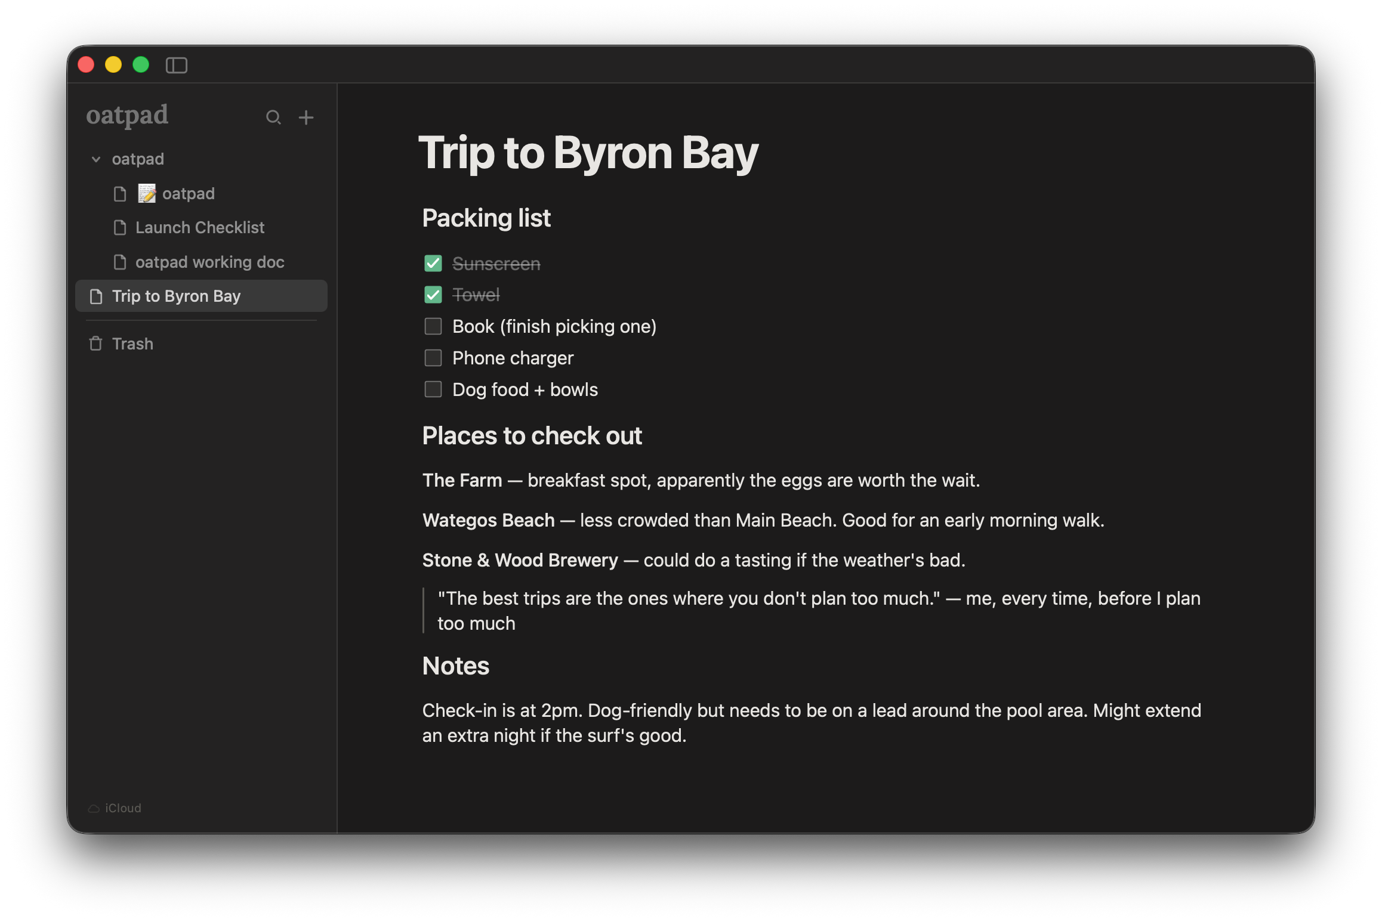
Task: Click the page icon next to Trip to Byron Bay
Action: 96,296
